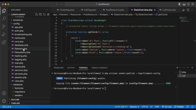
Task: Open Explorer views and more actions menu
Action: point(47,10)
